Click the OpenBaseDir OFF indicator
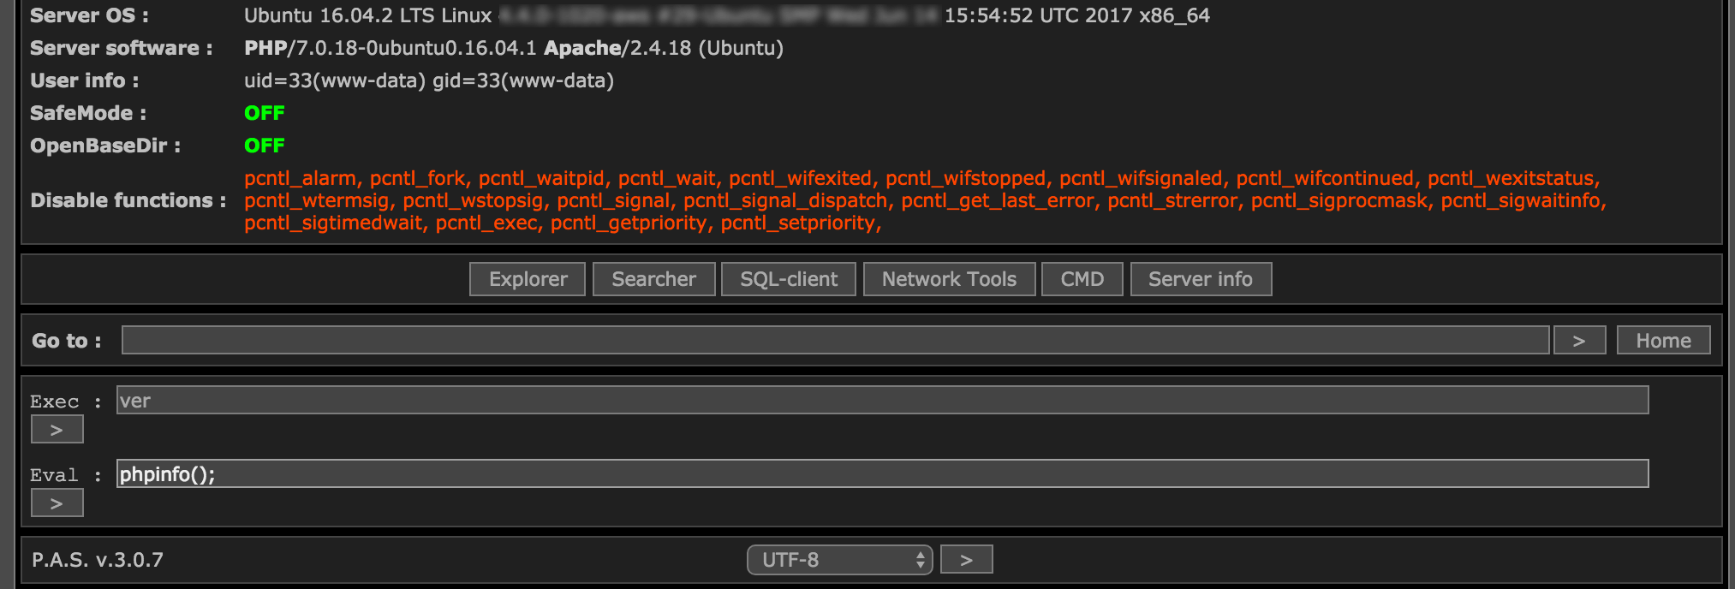1735x589 pixels. pos(264,146)
